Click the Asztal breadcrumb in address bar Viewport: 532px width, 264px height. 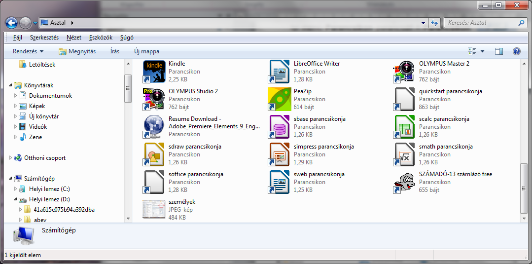pos(58,23)
